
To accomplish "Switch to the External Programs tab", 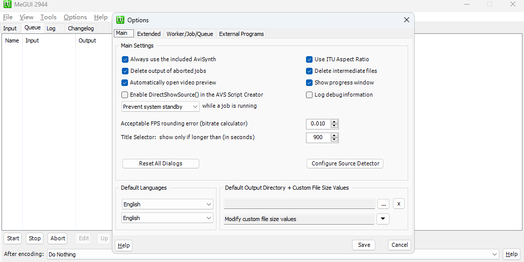I will tap(241, 34).
